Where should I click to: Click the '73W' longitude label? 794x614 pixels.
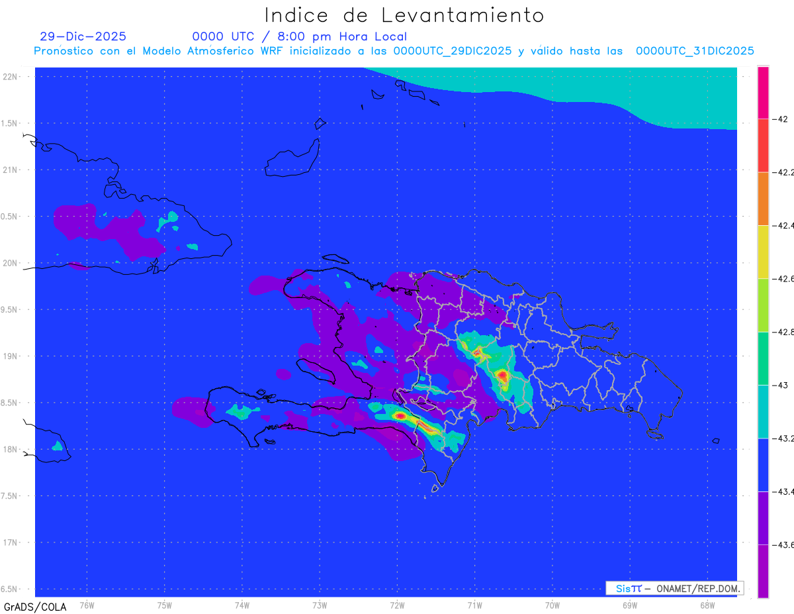click(320, 604)
